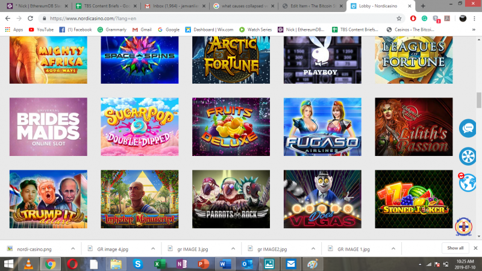This screenshot has width=482, height=271.
Task: Open OneNote from taskbar
Action: pyautogui.click(x=181, y=264)
